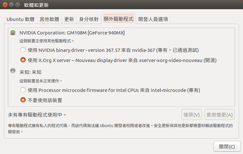This screenshot has width=243, height=154.
Task: Select the Intel processor microcode firmware option
Action: coord(23,90)
